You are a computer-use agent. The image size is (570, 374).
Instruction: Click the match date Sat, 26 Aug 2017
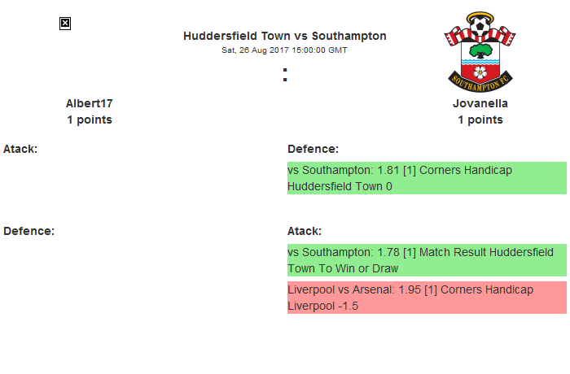pyautogui.click(x=284, y=50)
